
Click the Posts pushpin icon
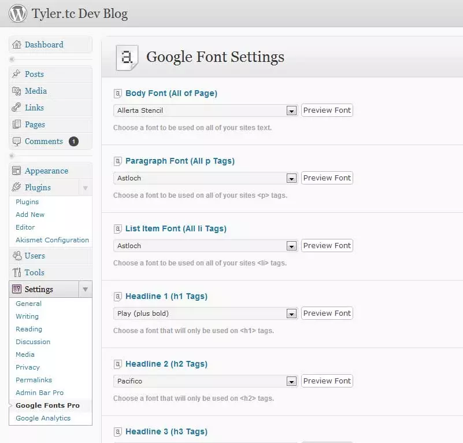tap(16, 74)
